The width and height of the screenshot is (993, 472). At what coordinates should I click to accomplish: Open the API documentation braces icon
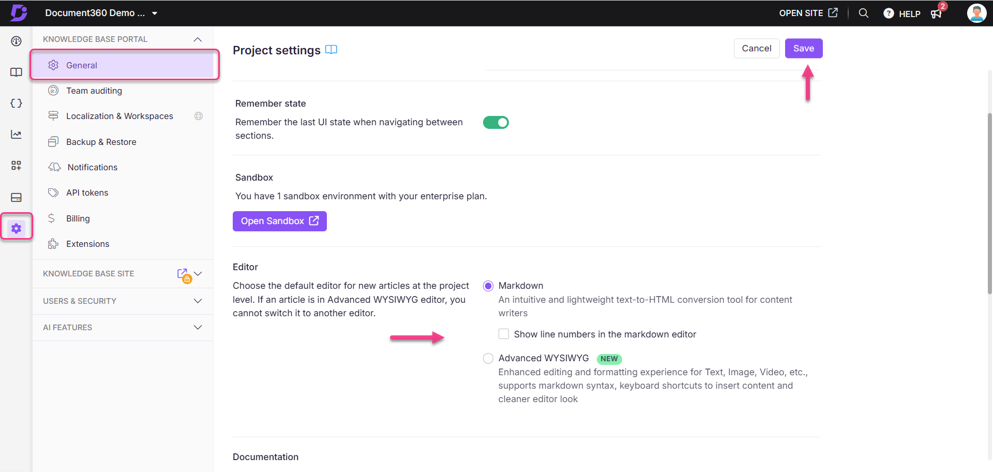pos(16,104)
